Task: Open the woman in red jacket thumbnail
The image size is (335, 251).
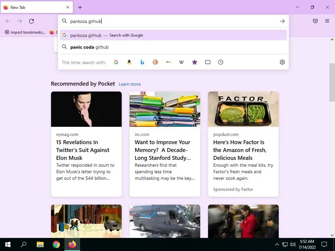Action: [243, 221]
